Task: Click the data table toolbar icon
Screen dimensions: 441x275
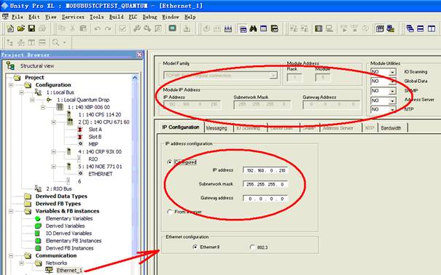Action: coord(264,28)
